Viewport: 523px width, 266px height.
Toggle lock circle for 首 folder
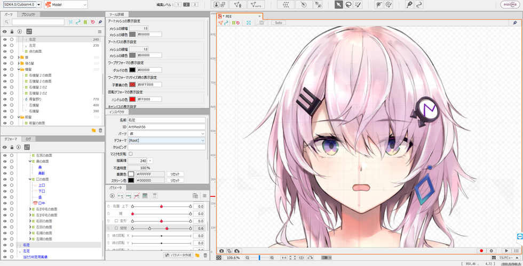(12, 57)
